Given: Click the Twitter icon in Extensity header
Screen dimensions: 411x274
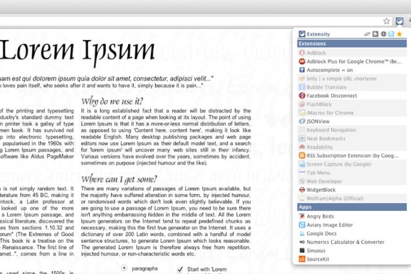Looking at the screenshot, I should tap(391, 34).
